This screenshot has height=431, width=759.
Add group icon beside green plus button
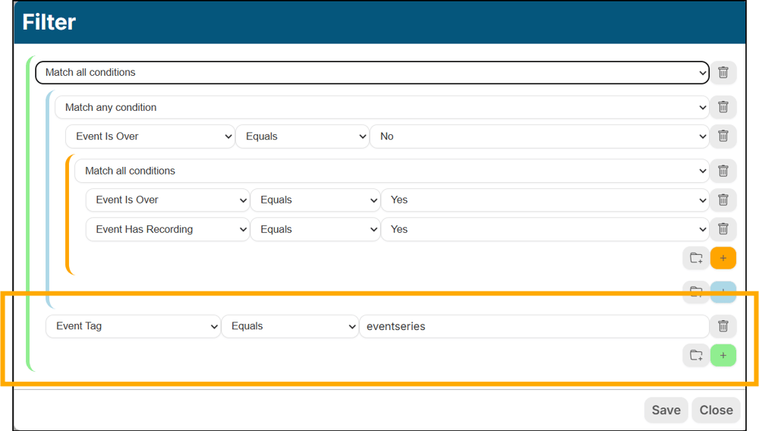click(x=696, y=355)
